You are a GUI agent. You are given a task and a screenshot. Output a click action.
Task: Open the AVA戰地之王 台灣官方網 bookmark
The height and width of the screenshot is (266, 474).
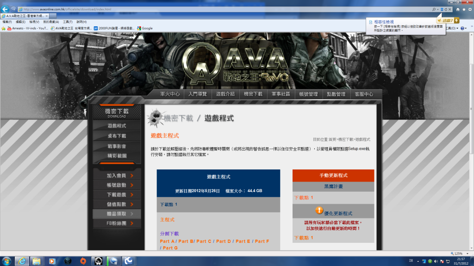point(71,28)
